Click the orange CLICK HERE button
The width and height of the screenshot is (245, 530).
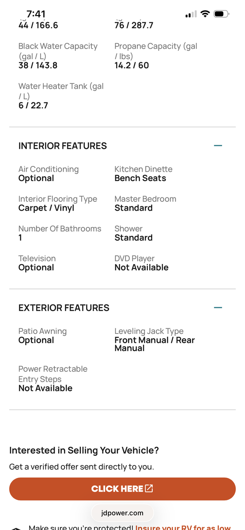(122, 488)
